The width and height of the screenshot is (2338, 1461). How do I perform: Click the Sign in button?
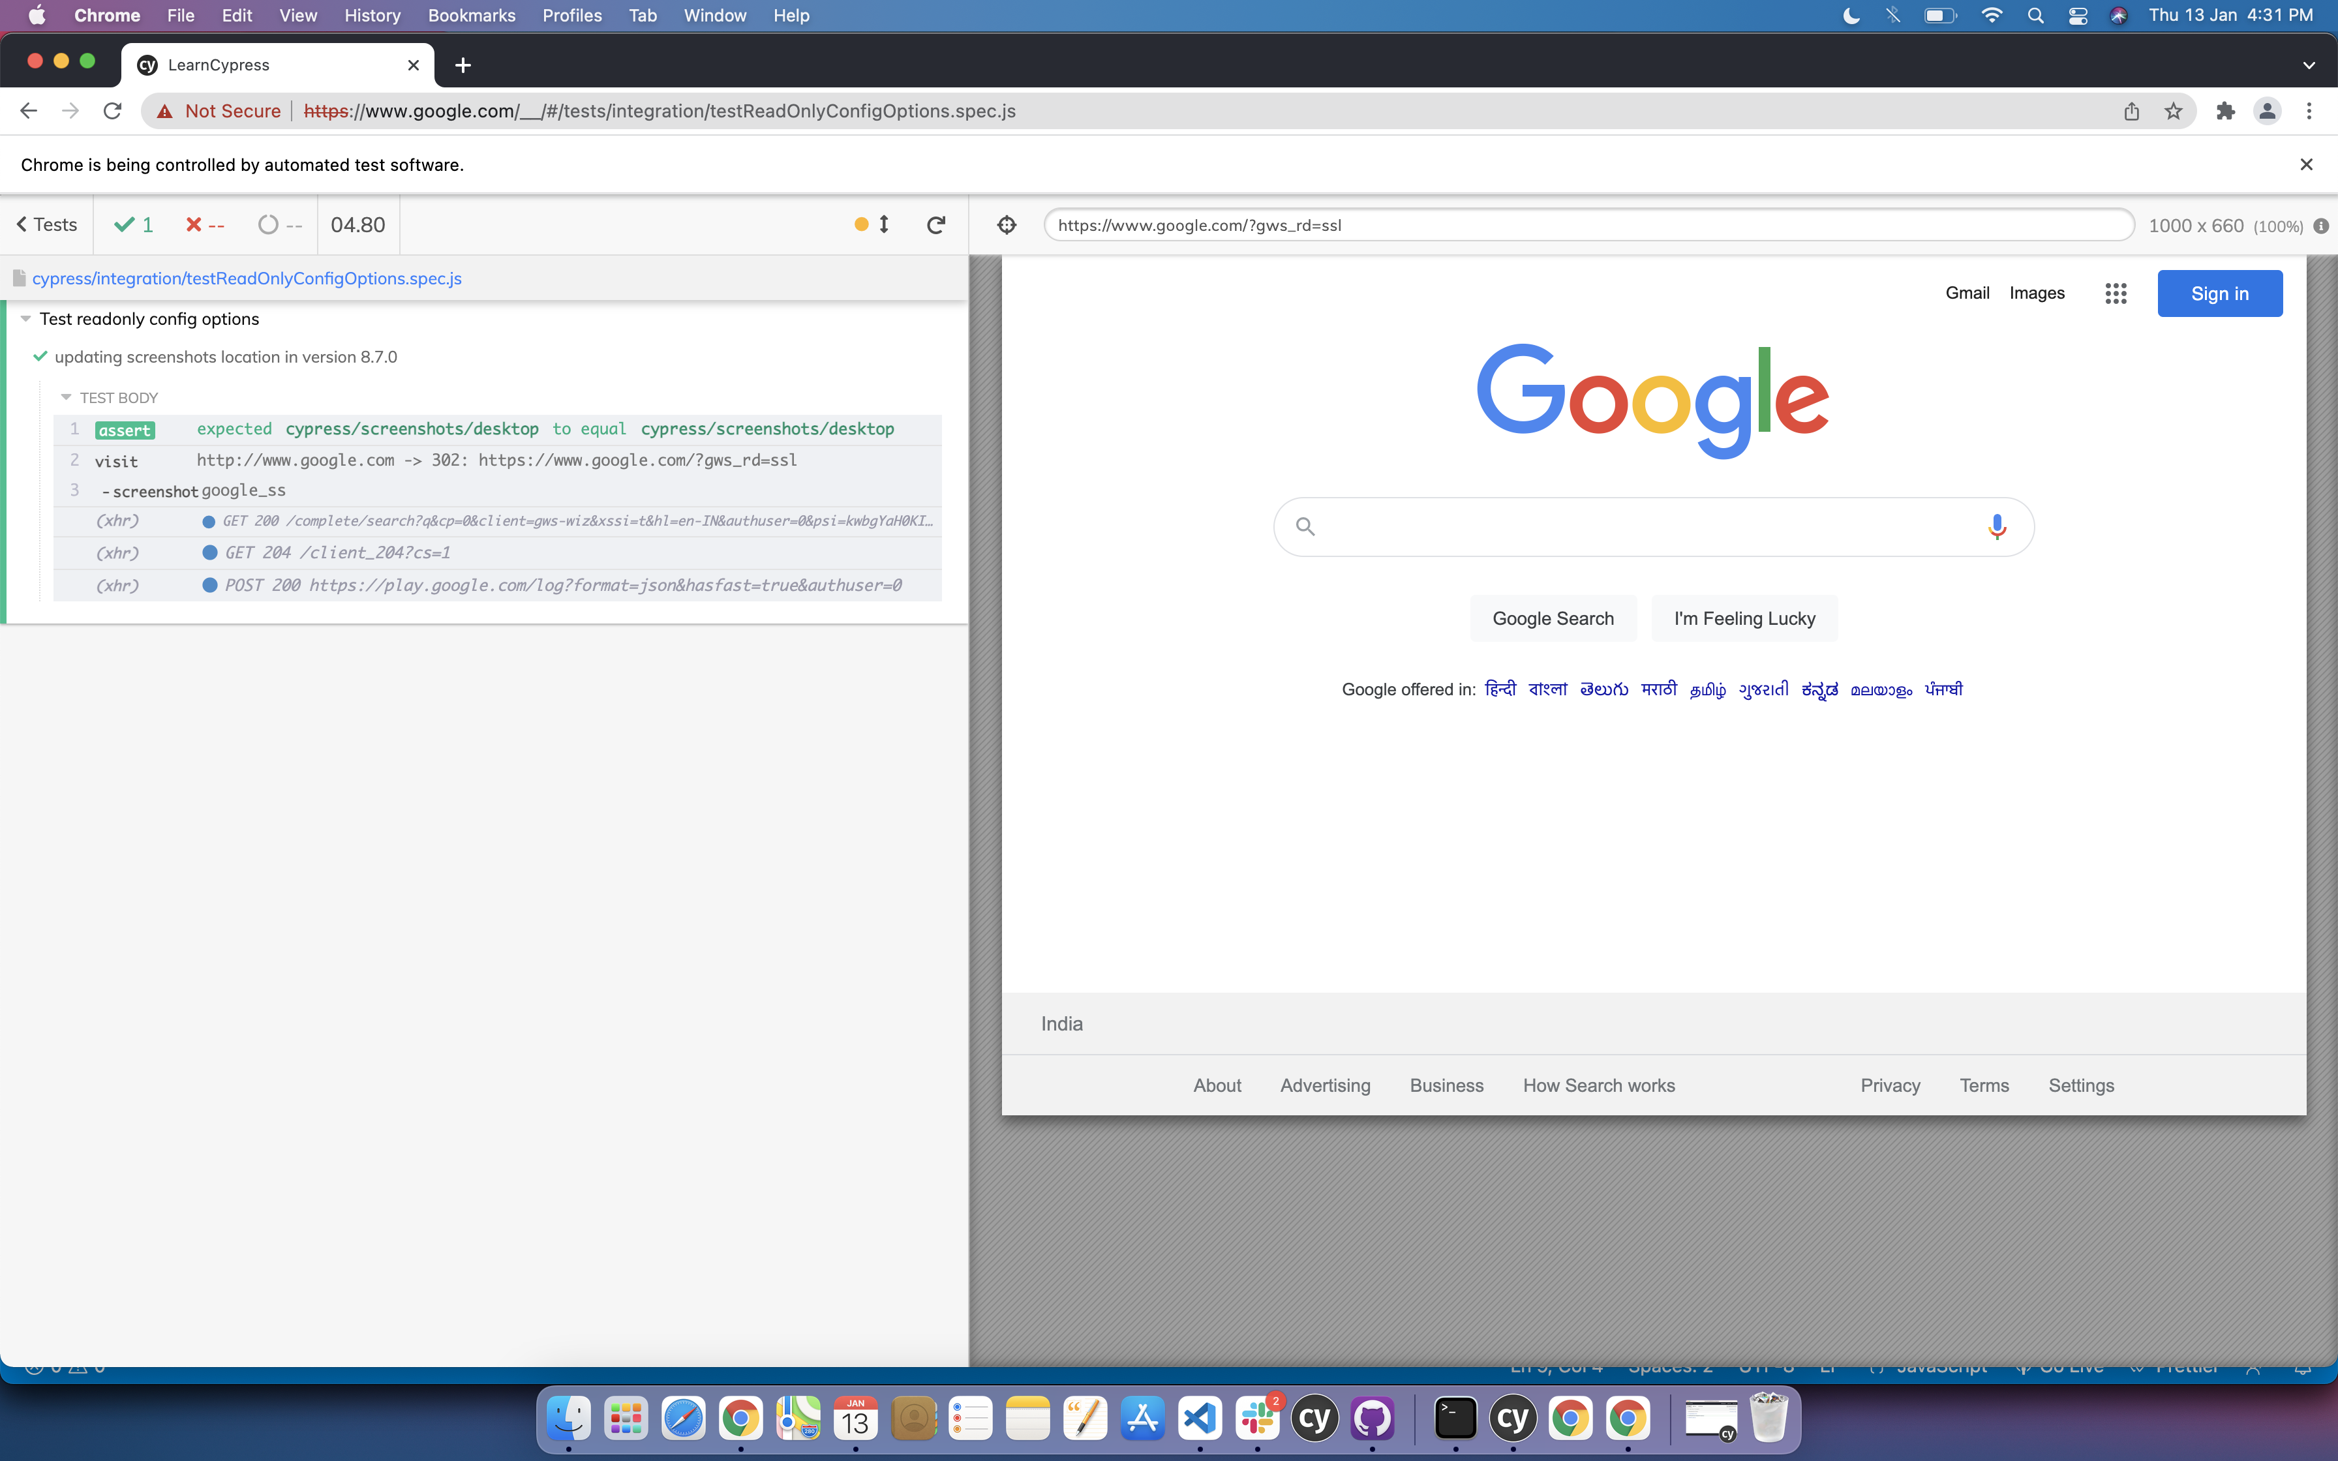[2219, 294]
